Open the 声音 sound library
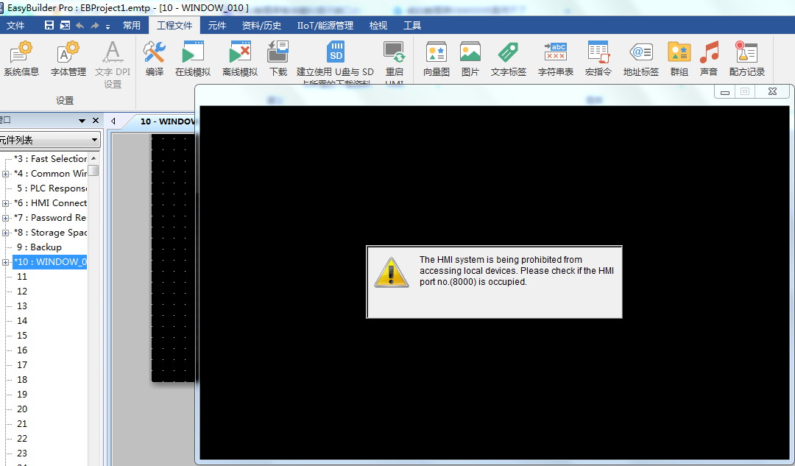Viewport: 795px width, 466px height. [709, 58]
